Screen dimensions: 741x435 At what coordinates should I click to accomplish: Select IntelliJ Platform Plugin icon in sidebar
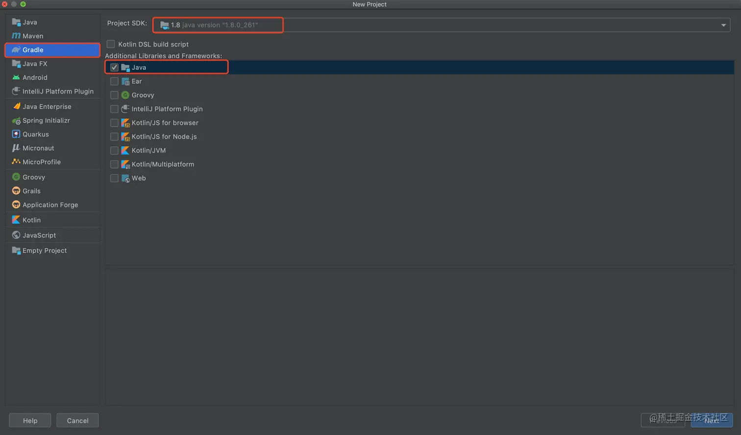point(16,91)
